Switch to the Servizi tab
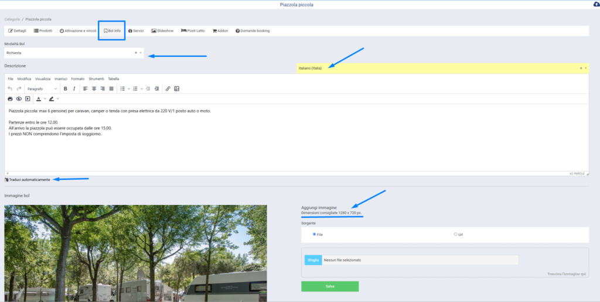 point(135,30)
